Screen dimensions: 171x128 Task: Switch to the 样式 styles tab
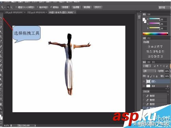click(x=149, y=38)
